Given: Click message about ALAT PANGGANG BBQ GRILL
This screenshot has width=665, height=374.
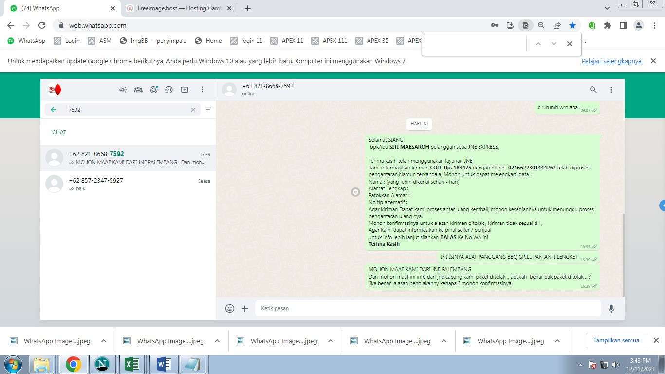Looking at the screenshot, I should click(518, 257).
